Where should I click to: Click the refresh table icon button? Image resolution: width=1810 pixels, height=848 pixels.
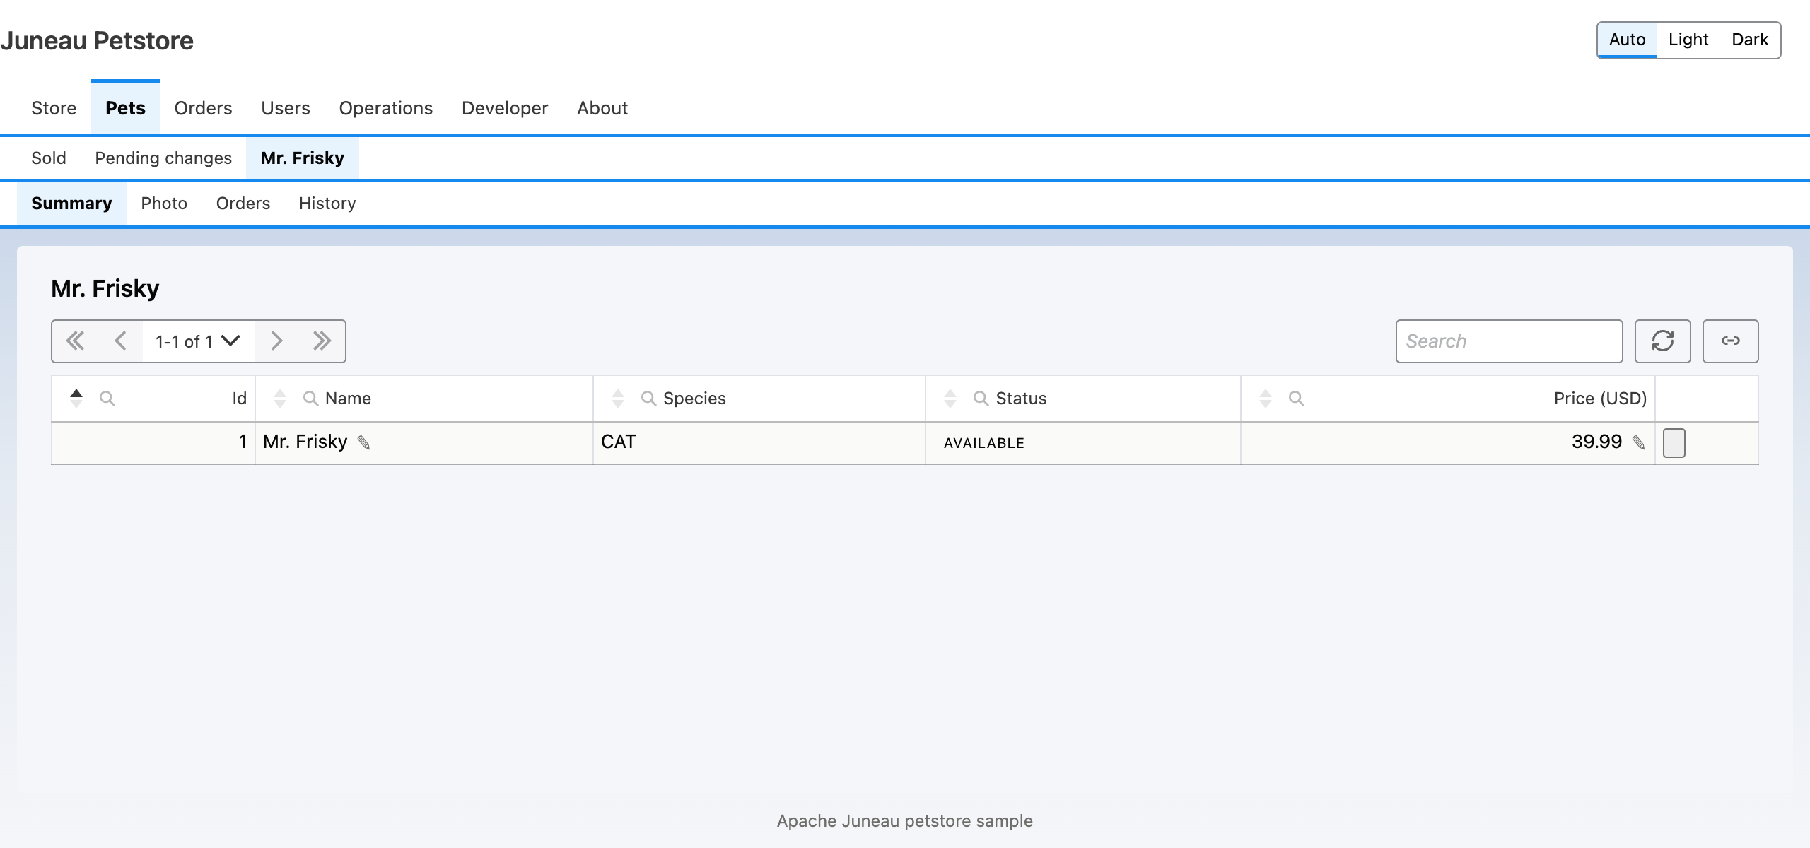tap(1662, 341)
